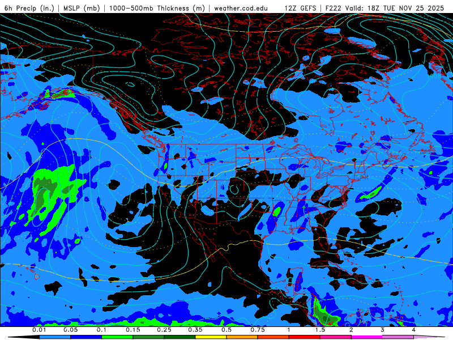The width and height of the screenshot is (453, 340).
Task: Open the weather.cod.edu source text
Action: (x=241, y=8)
